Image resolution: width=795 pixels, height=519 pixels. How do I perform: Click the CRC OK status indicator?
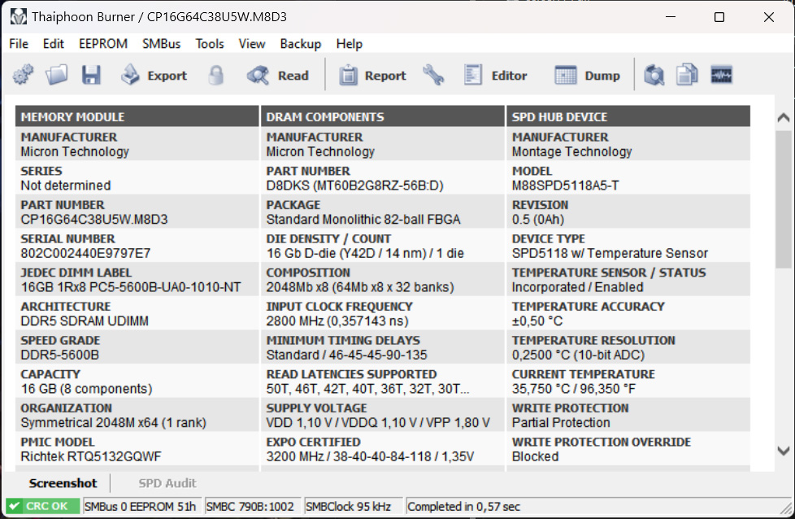tap(42, 506)
